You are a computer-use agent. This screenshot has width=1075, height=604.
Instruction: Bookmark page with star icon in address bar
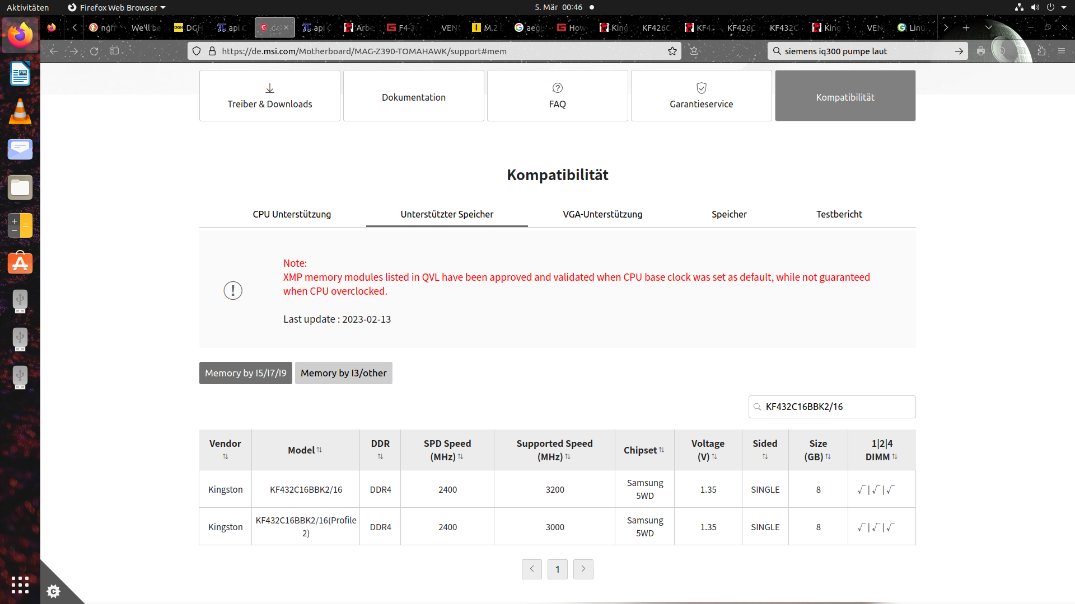coord(672,51)
